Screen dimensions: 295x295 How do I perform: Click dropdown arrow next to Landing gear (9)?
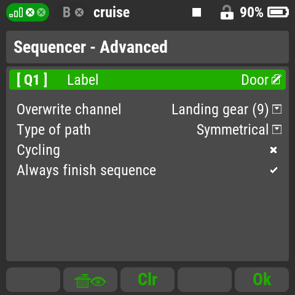[277, 109]
